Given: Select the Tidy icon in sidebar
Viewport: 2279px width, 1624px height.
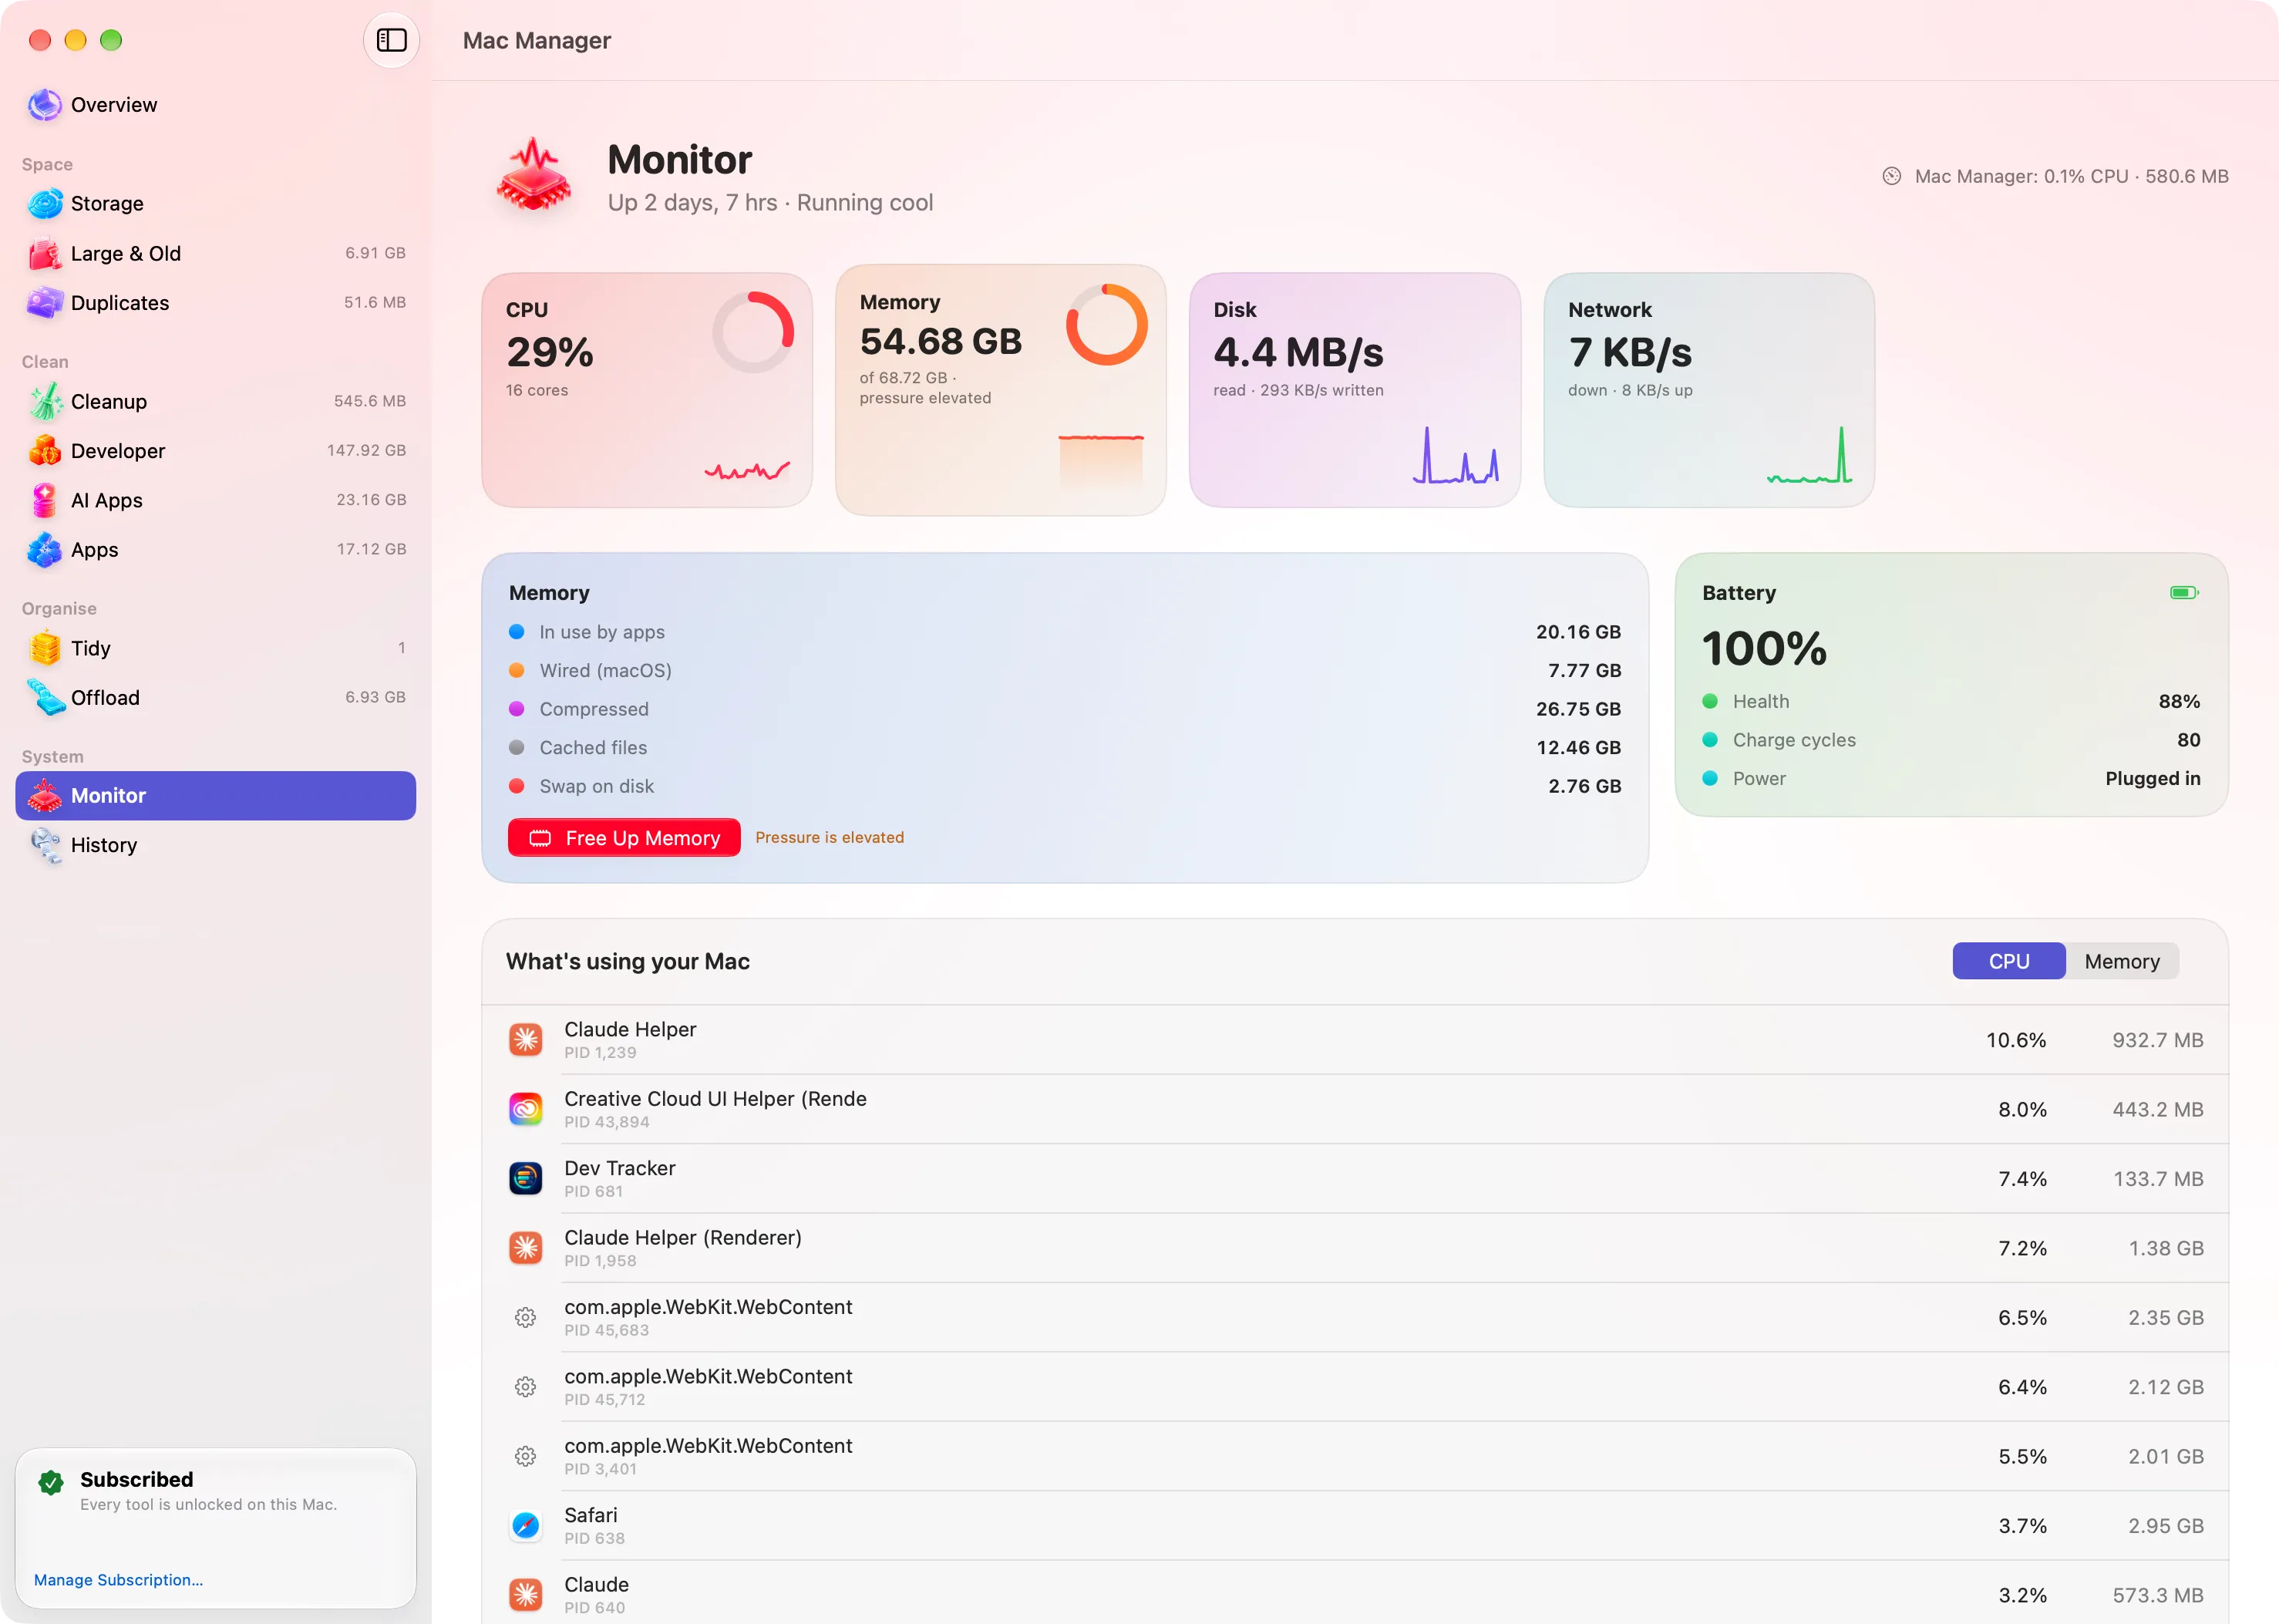Looking at the screenshot, I should click(44, 648).
